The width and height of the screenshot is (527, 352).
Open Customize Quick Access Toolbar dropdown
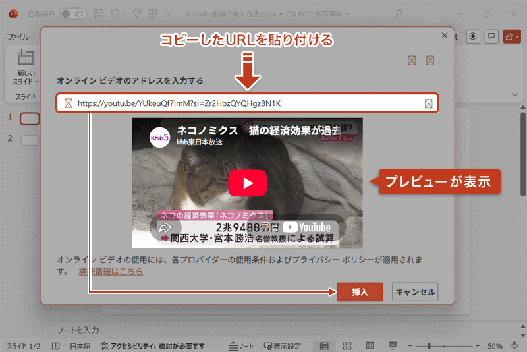(x=169, y=14)
